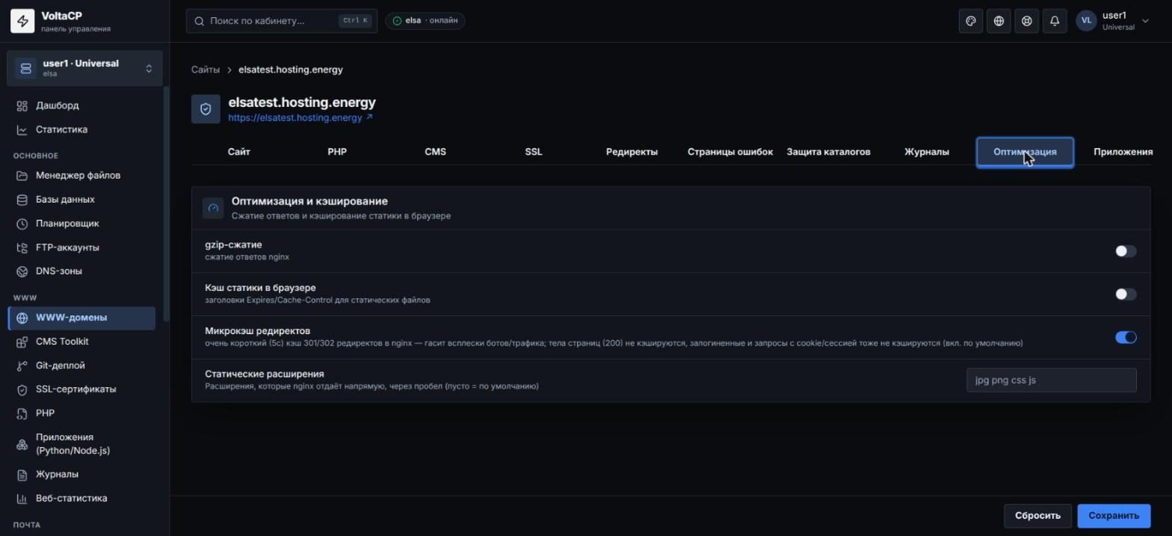
Task: Click the elsa онлайн status badge
Action: [425, 21]
